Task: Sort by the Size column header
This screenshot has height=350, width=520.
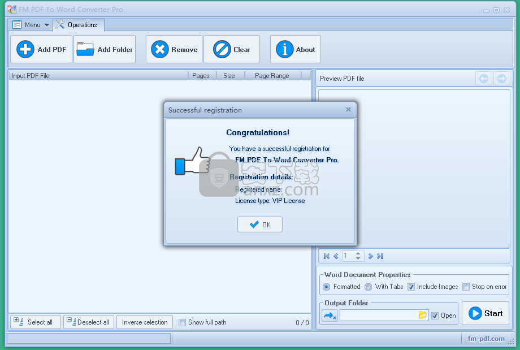Action: pos(231,76)
